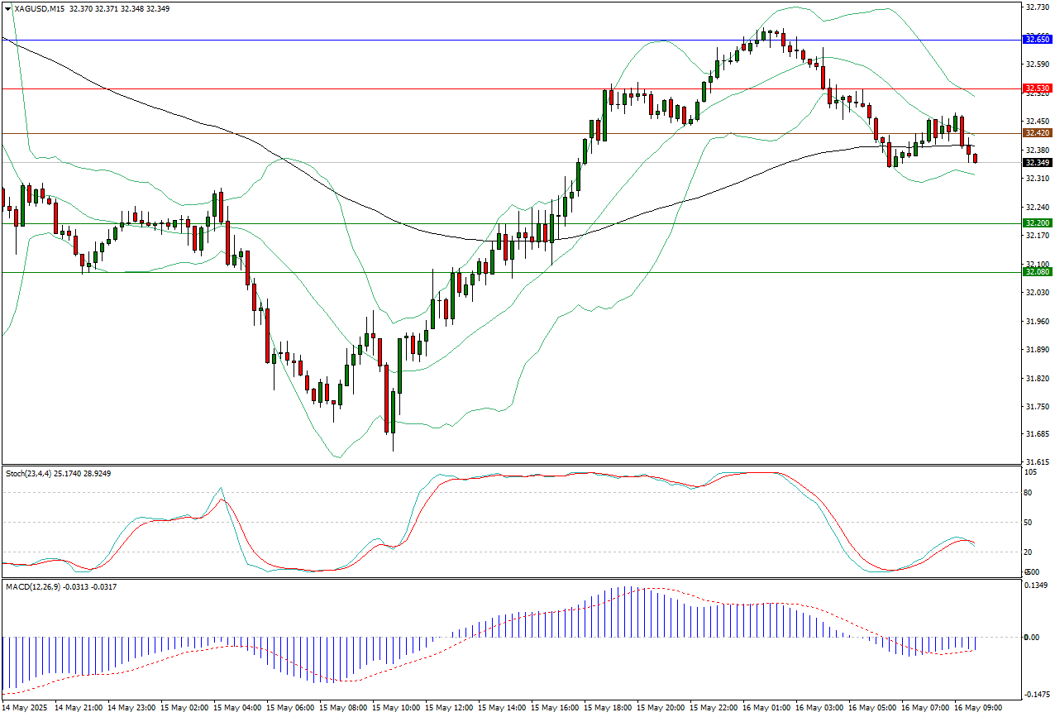The image size is (1055, 717).
Task: Click the black triangle beside XAGUSD,M15
Action: pyautogui.click(x=7, y=8)
